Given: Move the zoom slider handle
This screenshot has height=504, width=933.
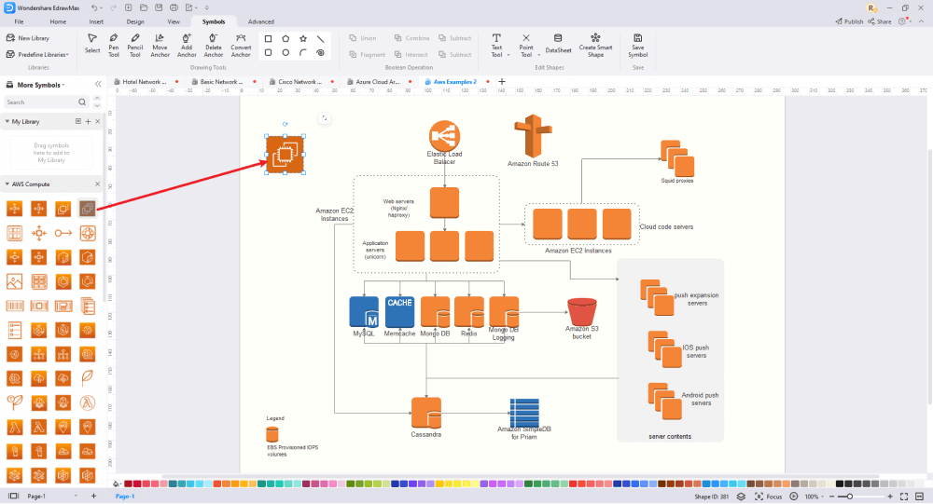Looking at the screenshot, I should [850, 497].
